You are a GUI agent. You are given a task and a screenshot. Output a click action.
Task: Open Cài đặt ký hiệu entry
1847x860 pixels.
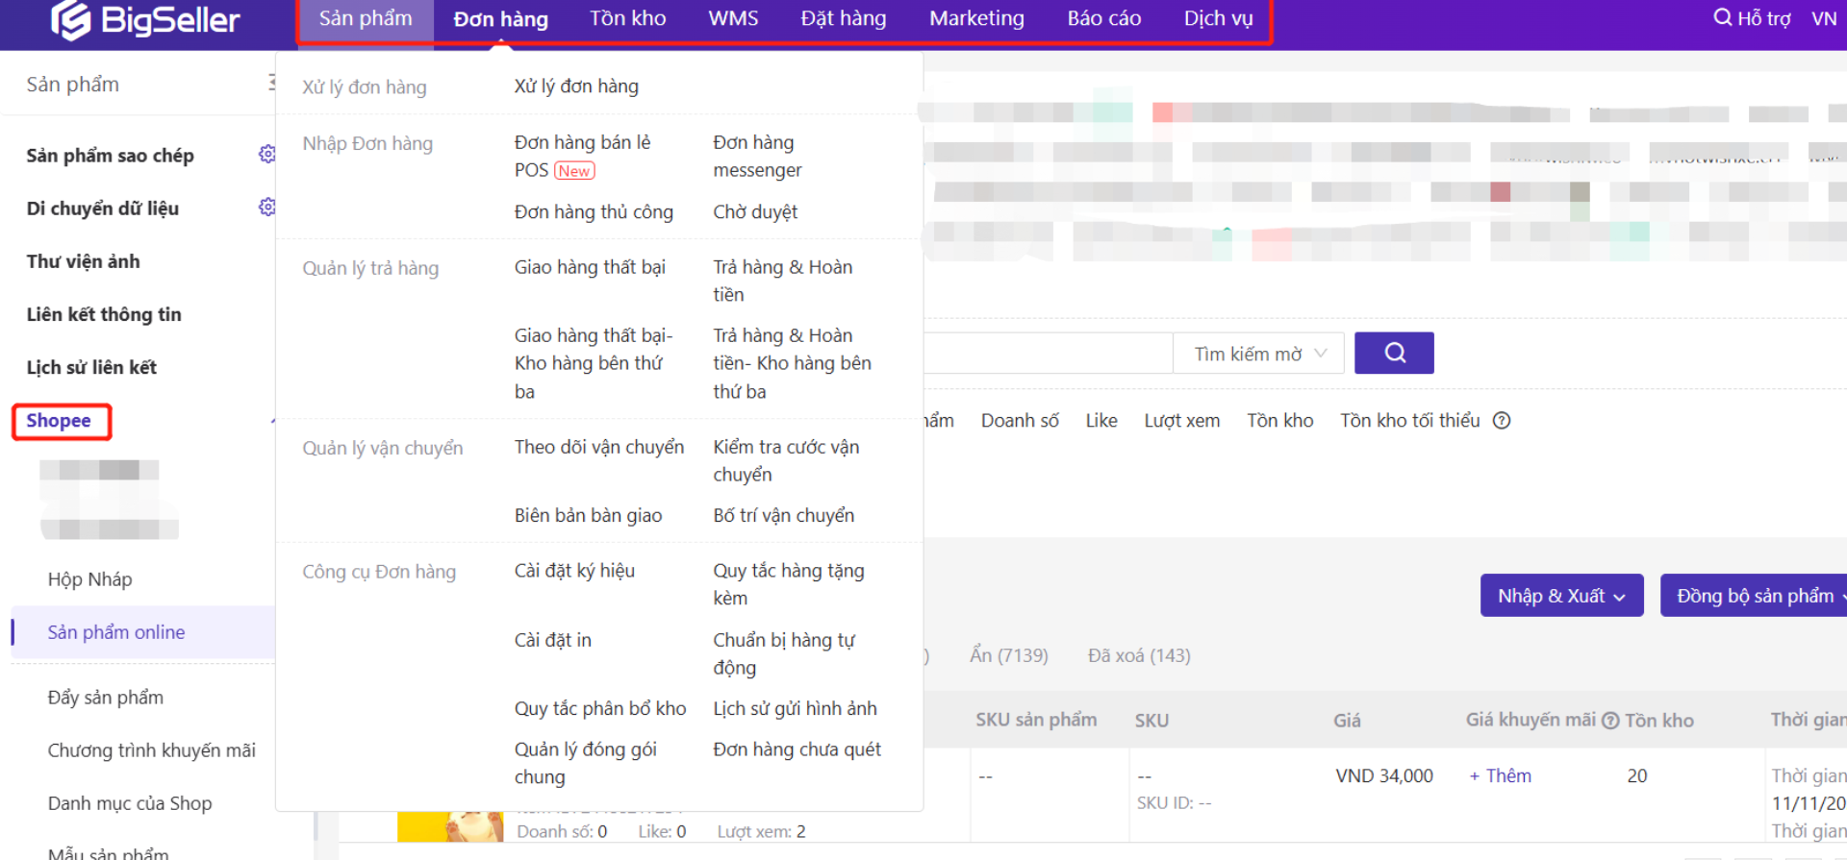tap(574, 571)
